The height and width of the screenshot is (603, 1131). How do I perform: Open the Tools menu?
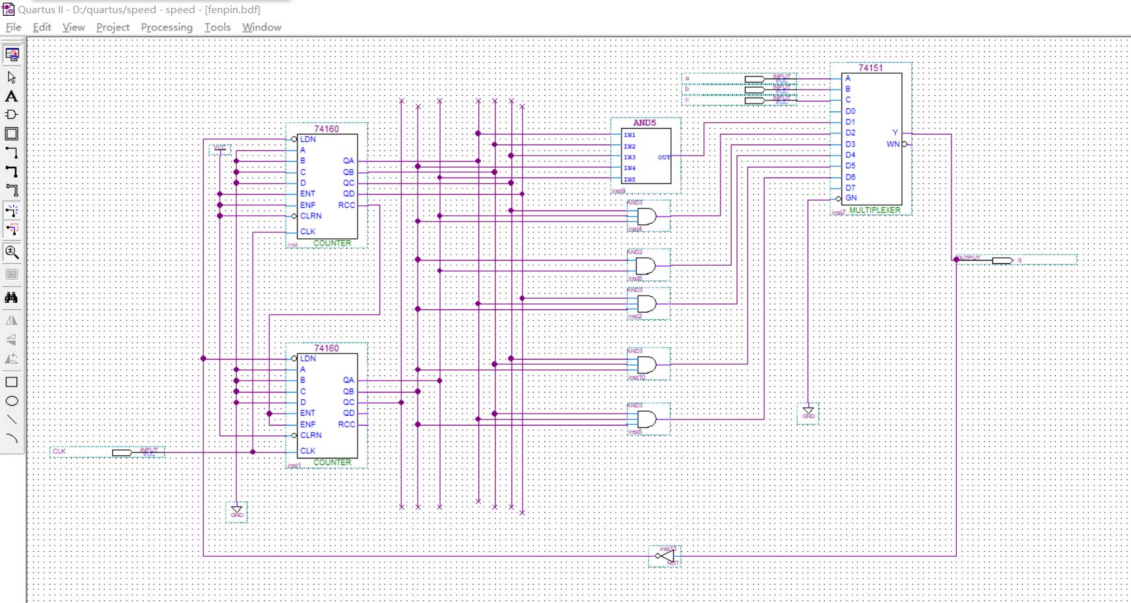coord(217,27)
